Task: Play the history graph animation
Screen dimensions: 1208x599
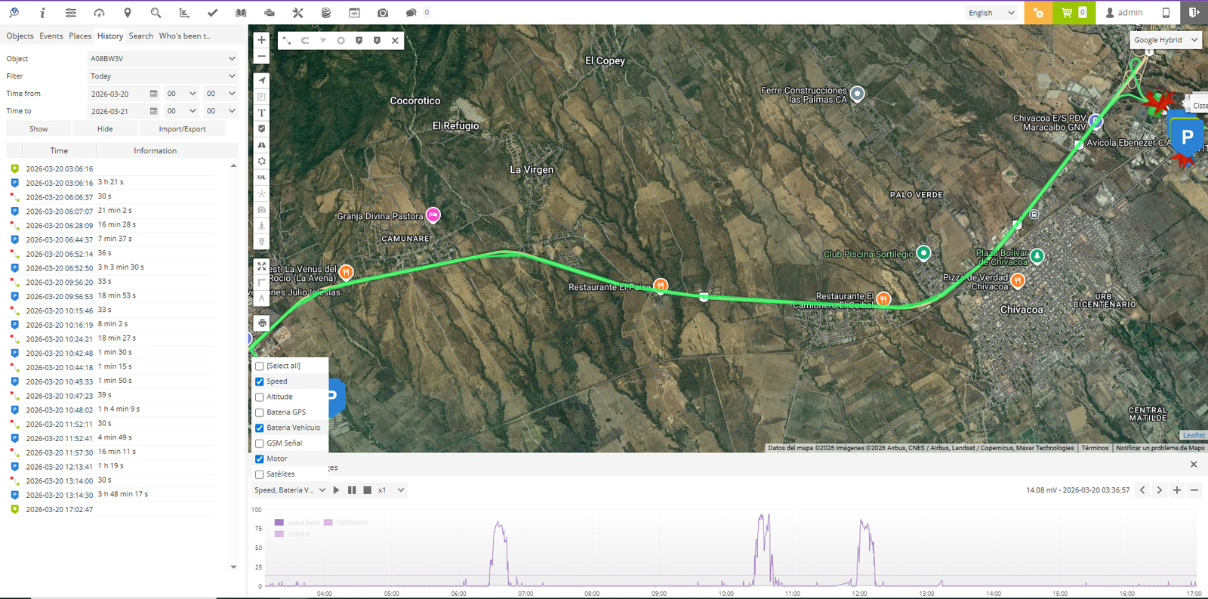Action: (x=337, y=490)
